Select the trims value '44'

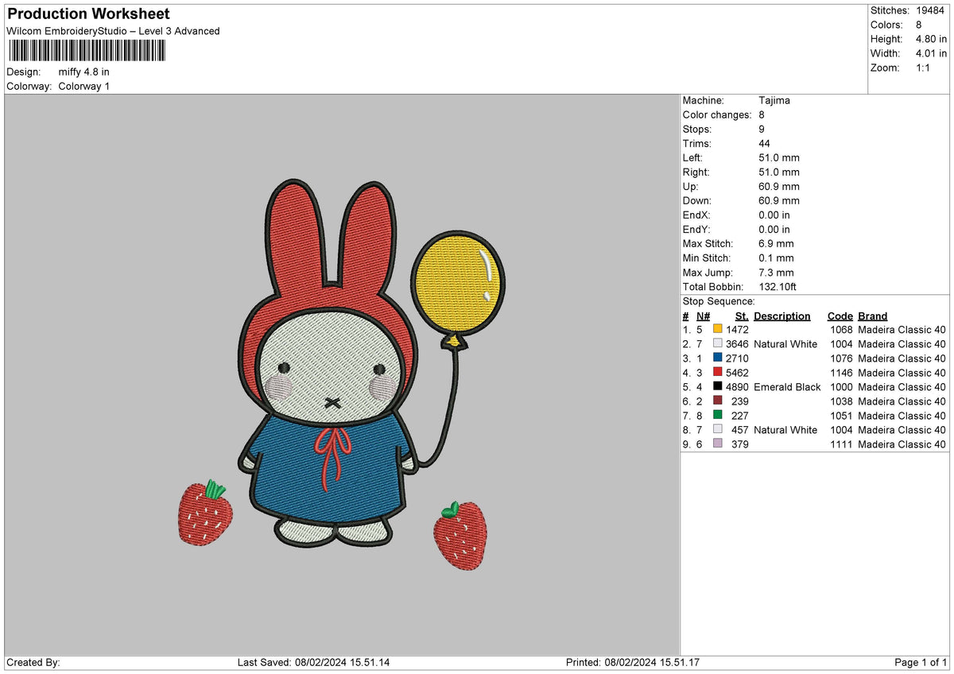coord(765,144)
